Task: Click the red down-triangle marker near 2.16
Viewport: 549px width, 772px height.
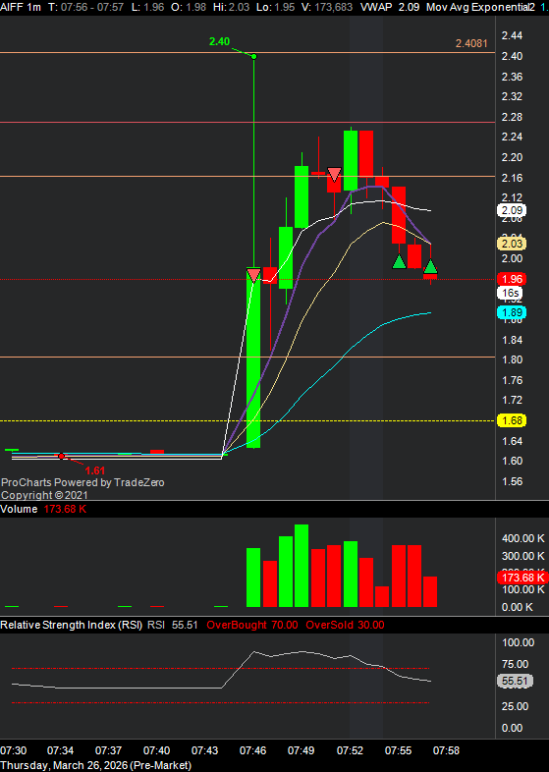Action: pos(334,174)
